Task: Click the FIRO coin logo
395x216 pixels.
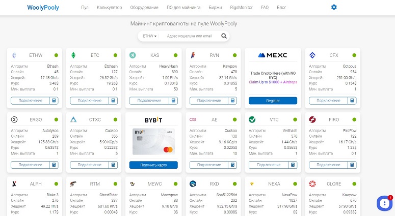Action: tap(312, 119)
